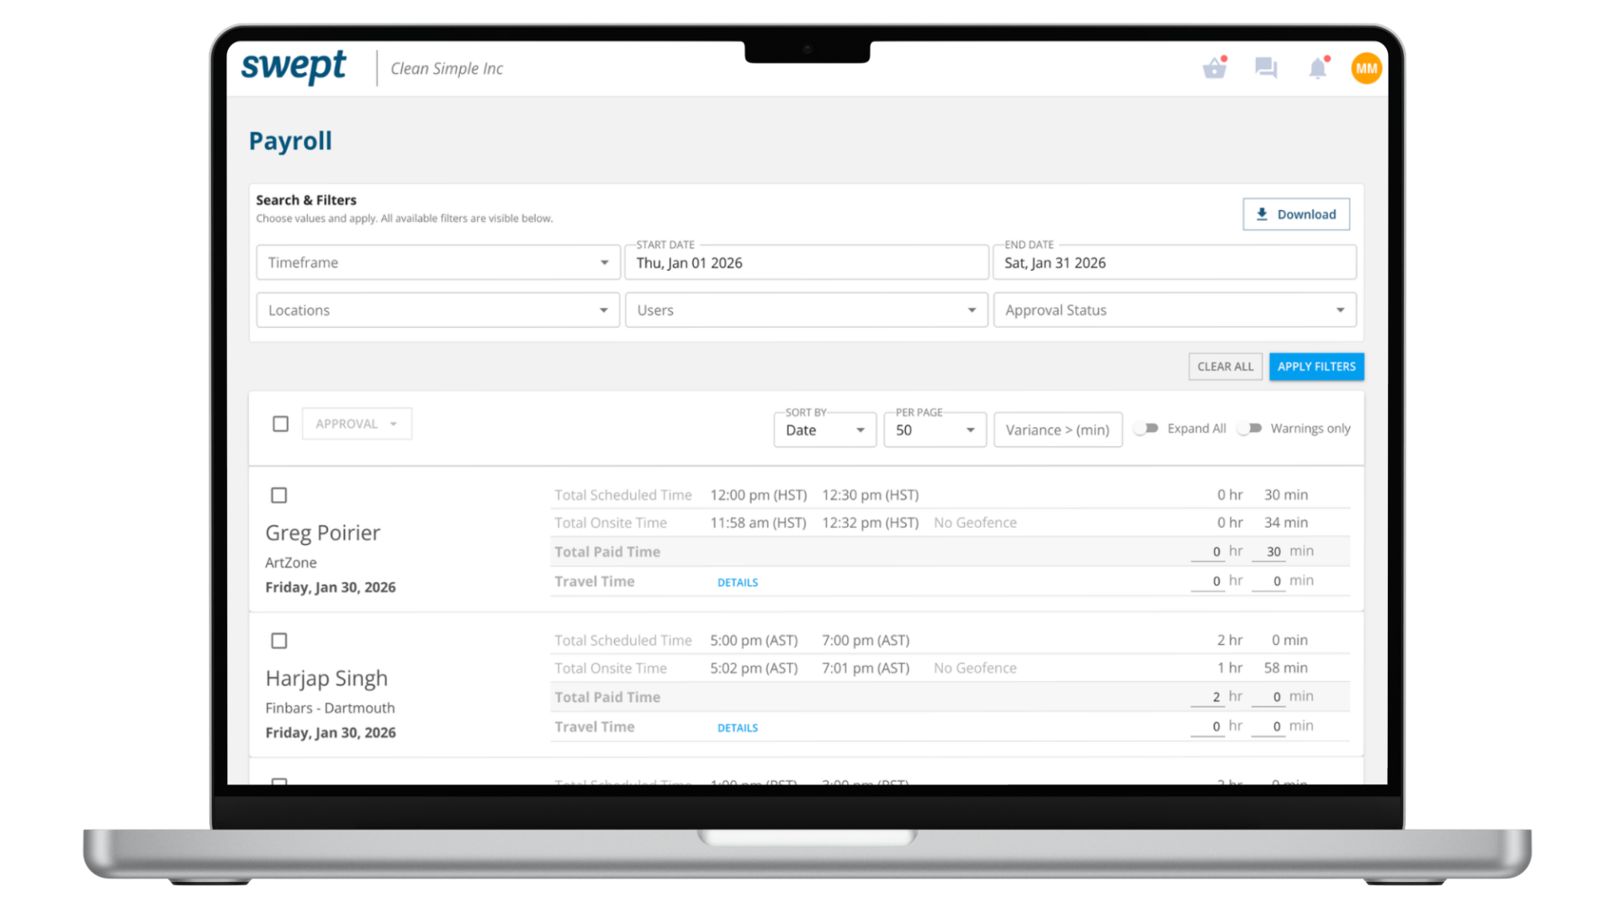
Task: Enable the Warnings only switch
Action: (x=1249, y=429)
